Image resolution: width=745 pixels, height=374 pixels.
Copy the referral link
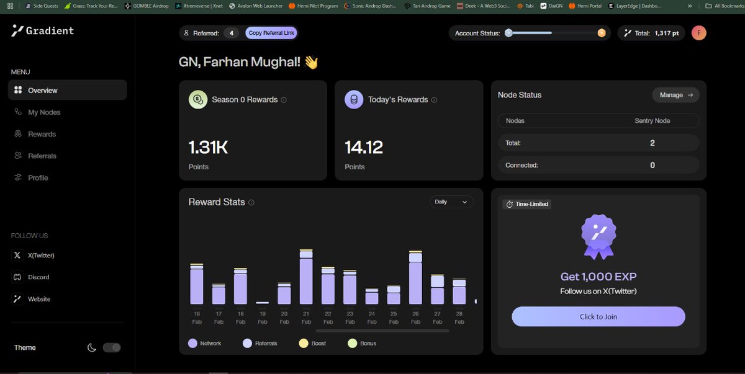271,33
